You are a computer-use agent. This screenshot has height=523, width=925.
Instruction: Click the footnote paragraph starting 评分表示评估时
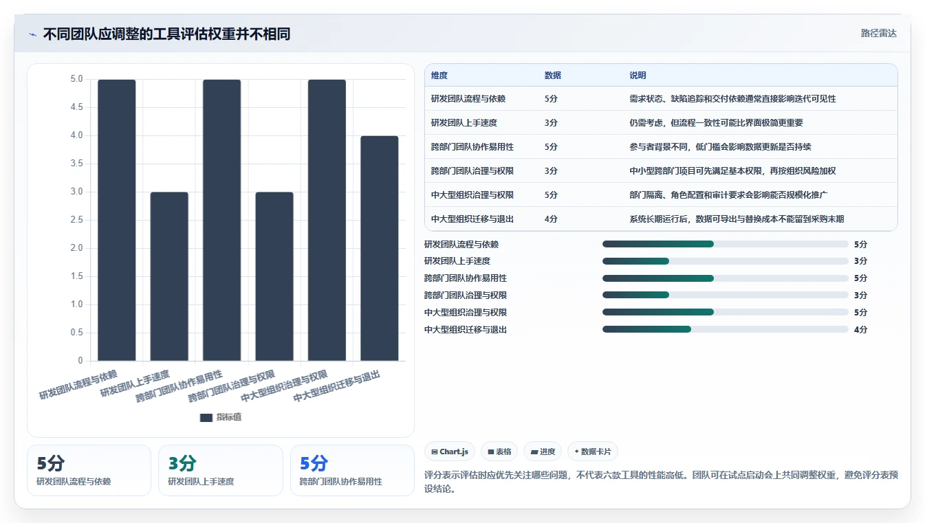661,482
